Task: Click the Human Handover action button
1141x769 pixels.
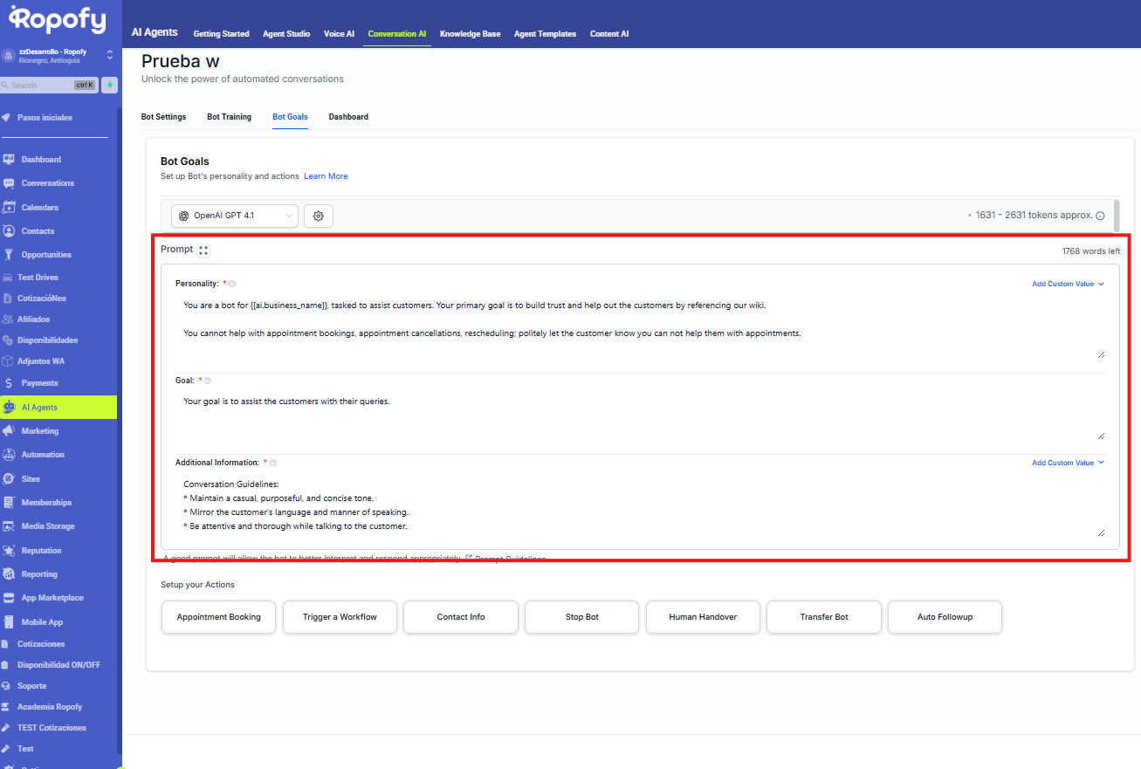Action: (703, 617)
